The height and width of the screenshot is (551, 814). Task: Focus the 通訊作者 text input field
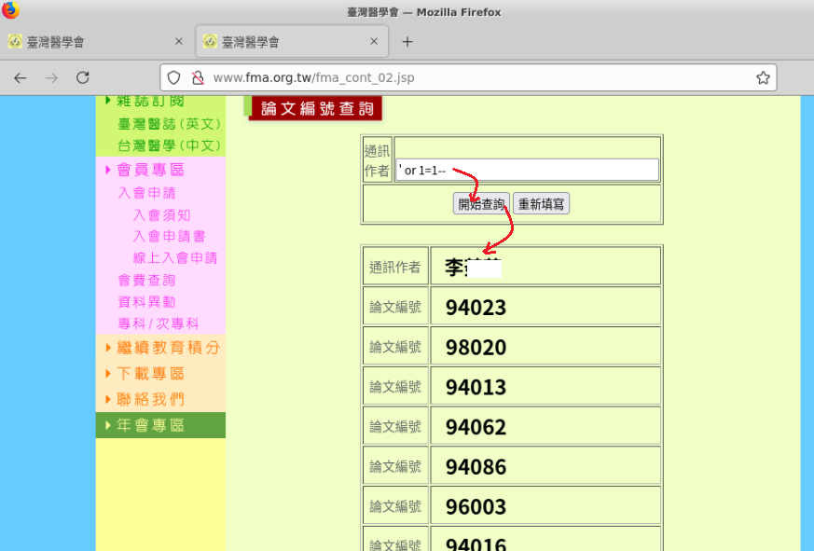[x=527, y=170]
